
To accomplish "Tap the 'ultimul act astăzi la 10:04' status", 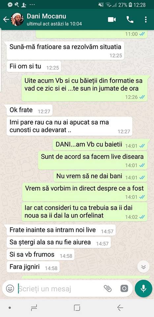I will (x=54, y=24).
